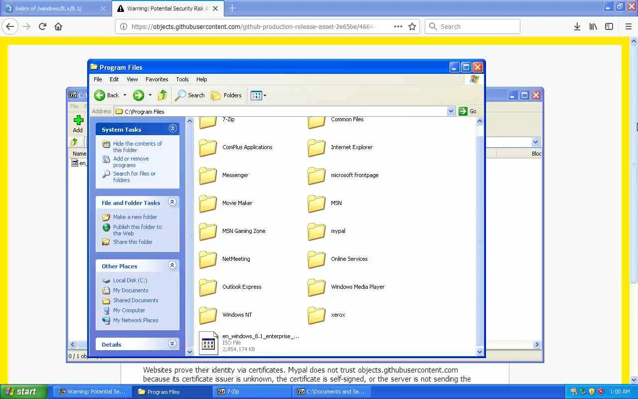Click Add button in 7-Zip window
Image resolution: width=638 pixels, height=399 pixels.
[78, 124]
